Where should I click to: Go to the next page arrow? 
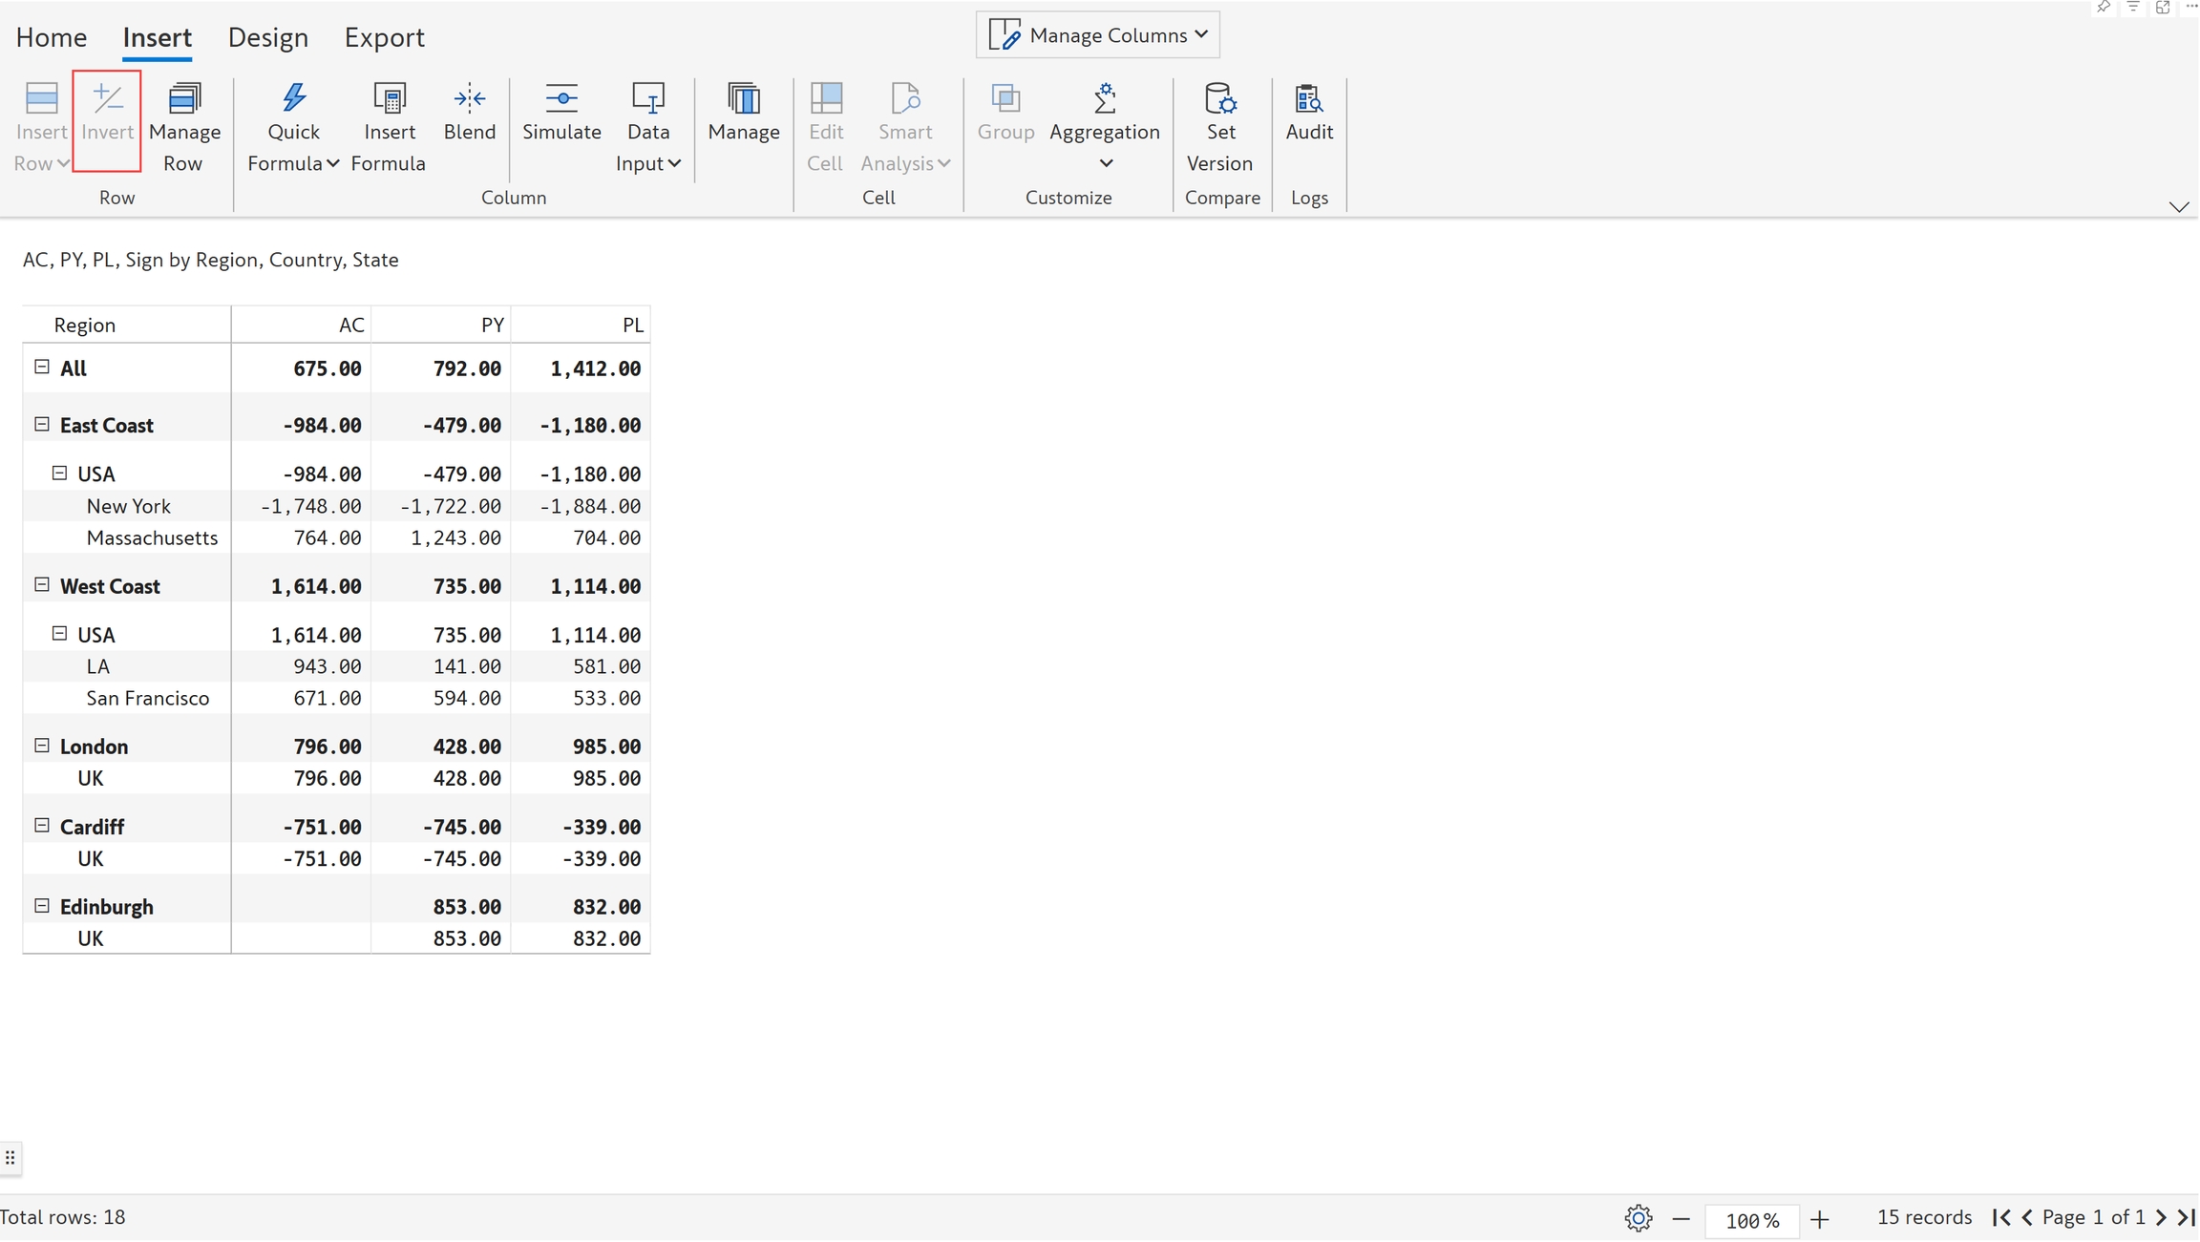[2161, 1217]
